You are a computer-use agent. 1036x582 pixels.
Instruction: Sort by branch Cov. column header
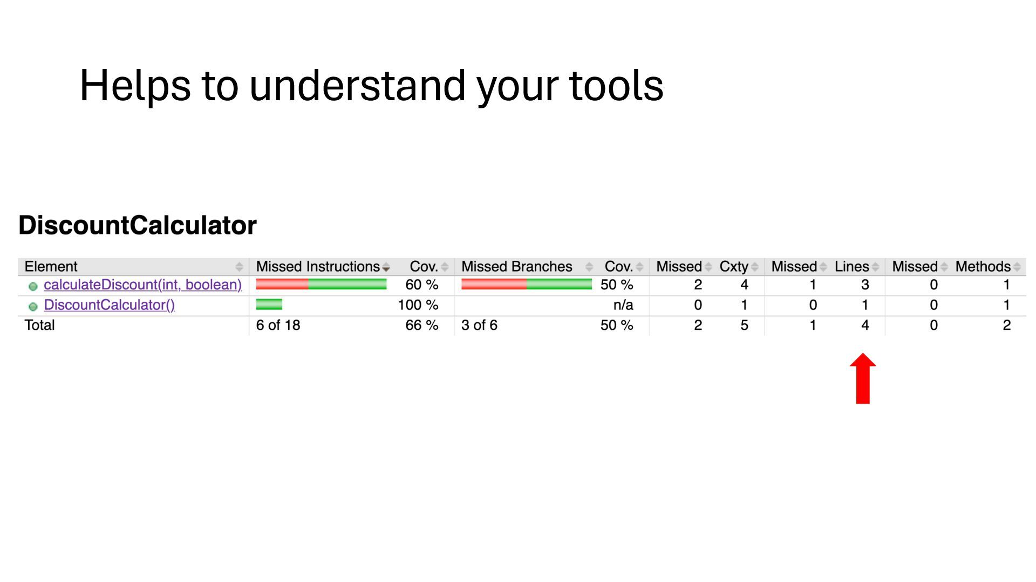coord(618,267)
